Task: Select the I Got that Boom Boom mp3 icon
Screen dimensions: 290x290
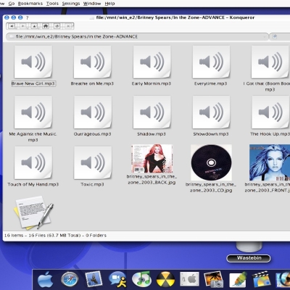Action: [x=270, y=62]
